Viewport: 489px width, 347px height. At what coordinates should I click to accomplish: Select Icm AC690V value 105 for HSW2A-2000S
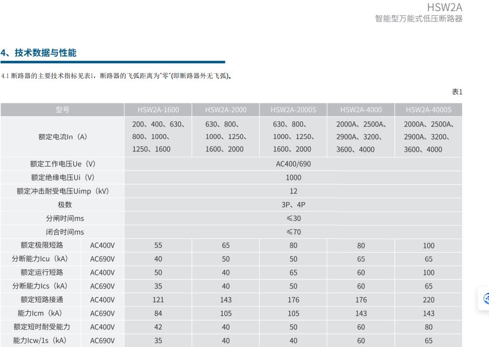pyautogui.click(x=294, y=313)
